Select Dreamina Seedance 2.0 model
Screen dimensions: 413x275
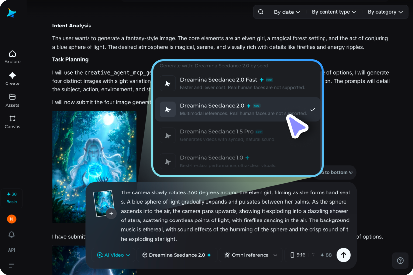(237, 109)
